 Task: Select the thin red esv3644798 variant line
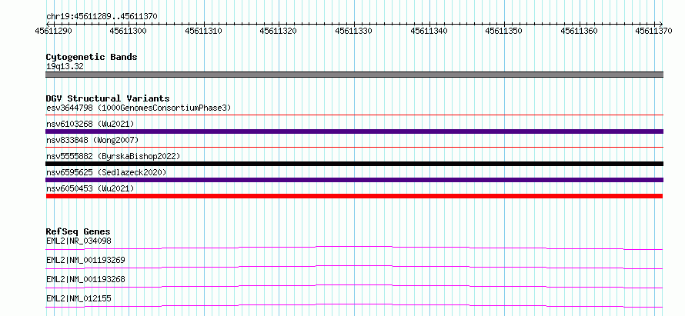(x=354, y=115)
